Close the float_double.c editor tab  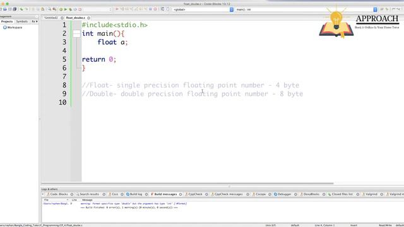click(88, 18)
